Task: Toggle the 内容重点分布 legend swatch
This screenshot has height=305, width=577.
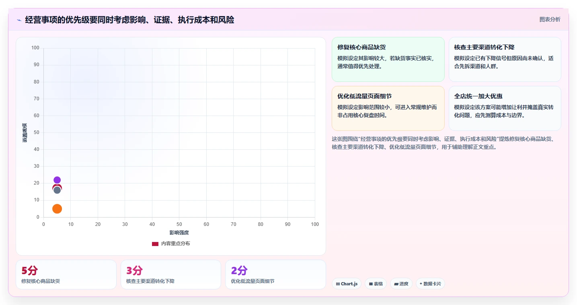Action: (x=155, y=244)
